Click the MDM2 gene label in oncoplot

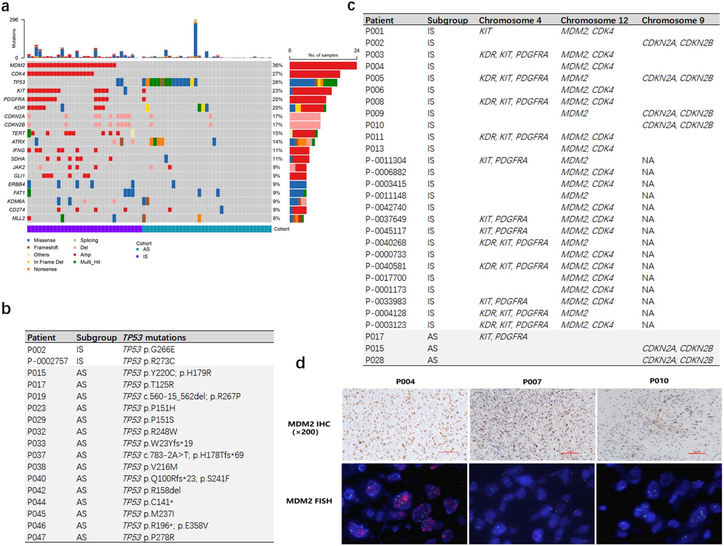tap(18, 65)
